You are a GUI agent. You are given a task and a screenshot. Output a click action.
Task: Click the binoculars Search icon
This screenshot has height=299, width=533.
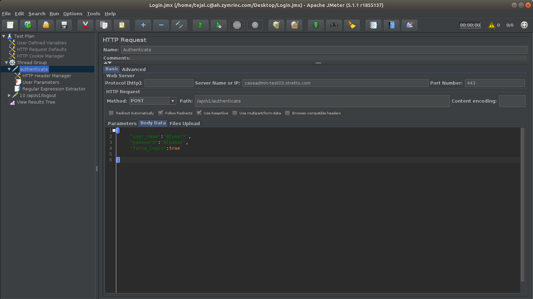click(x=334, y=25)
